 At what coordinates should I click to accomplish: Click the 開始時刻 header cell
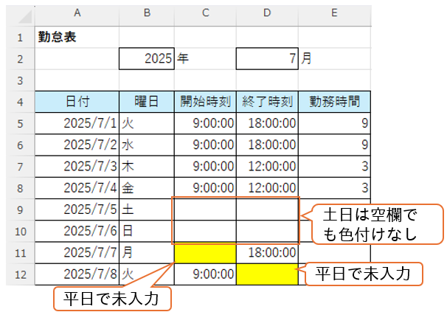coord(205,102)
